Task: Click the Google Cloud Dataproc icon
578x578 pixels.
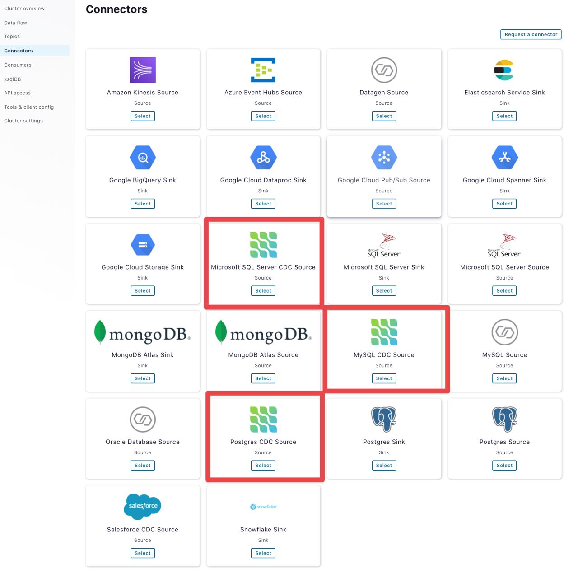Action: tap(263, 158)
